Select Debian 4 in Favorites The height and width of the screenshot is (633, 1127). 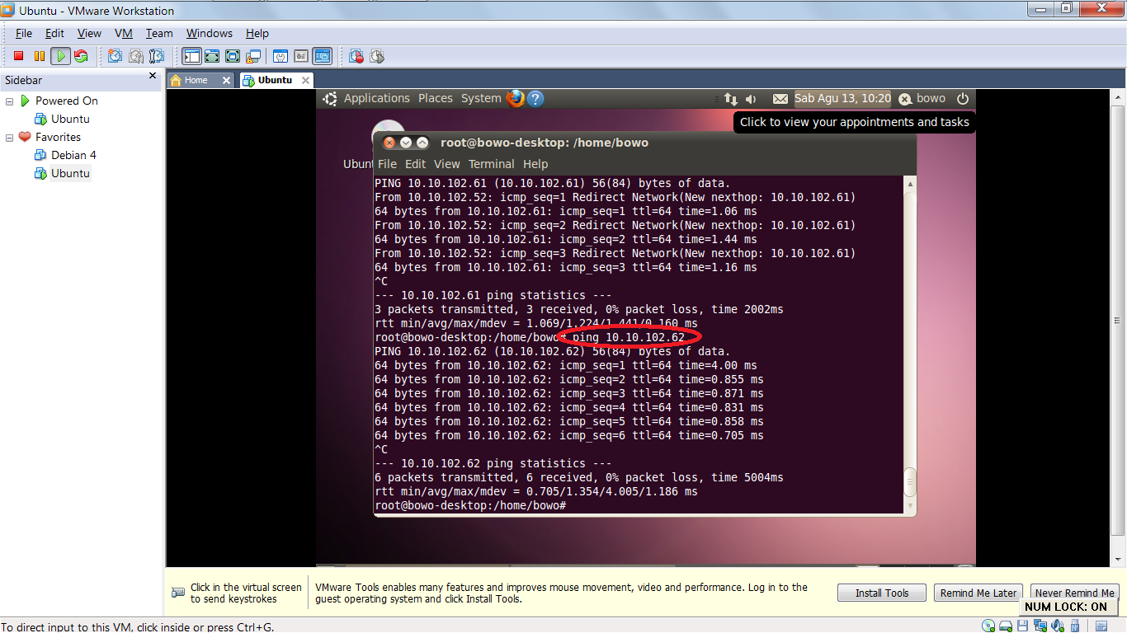pos(73,155)
